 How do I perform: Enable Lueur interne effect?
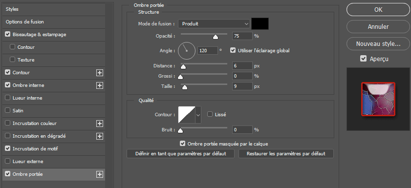(8, 98)
